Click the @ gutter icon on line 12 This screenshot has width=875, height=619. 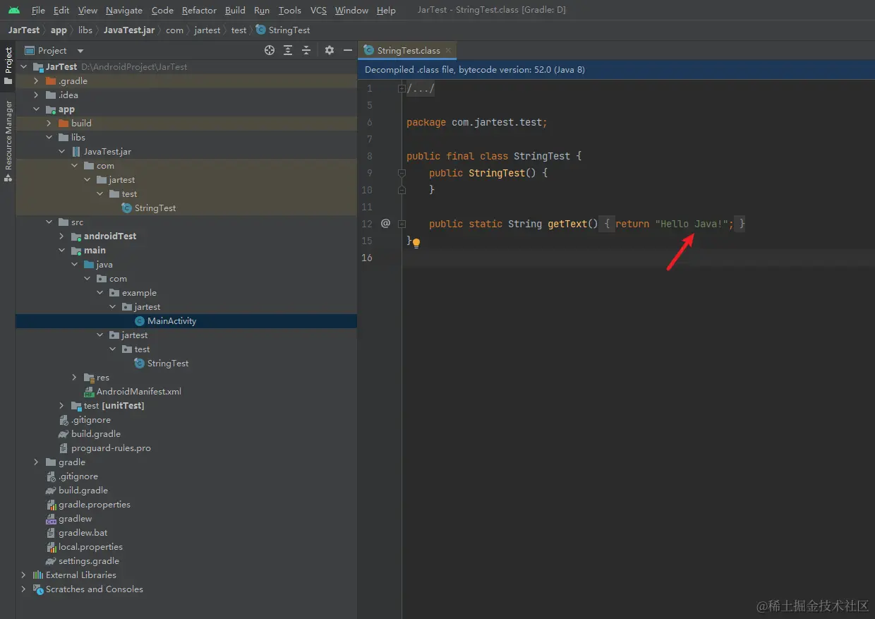click(x=385, y=223)
